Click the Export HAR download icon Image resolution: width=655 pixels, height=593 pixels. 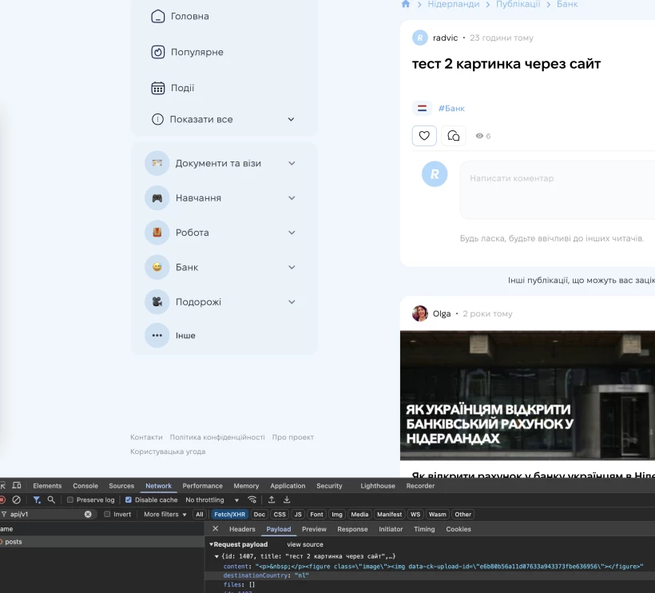[287, 499]
